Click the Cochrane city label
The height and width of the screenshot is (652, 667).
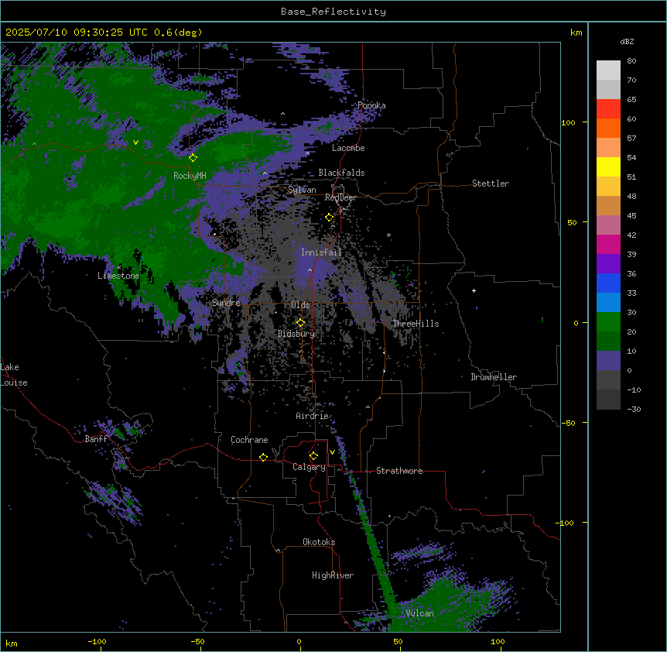tap(249, 440)
